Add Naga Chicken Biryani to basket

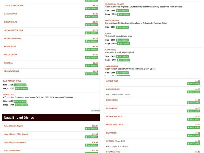[x=91, y=129]
